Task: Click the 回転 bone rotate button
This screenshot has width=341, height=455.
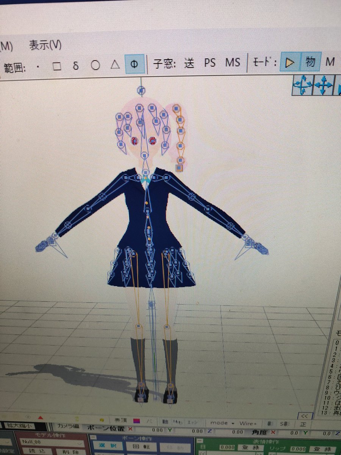Action: (141, 446)
